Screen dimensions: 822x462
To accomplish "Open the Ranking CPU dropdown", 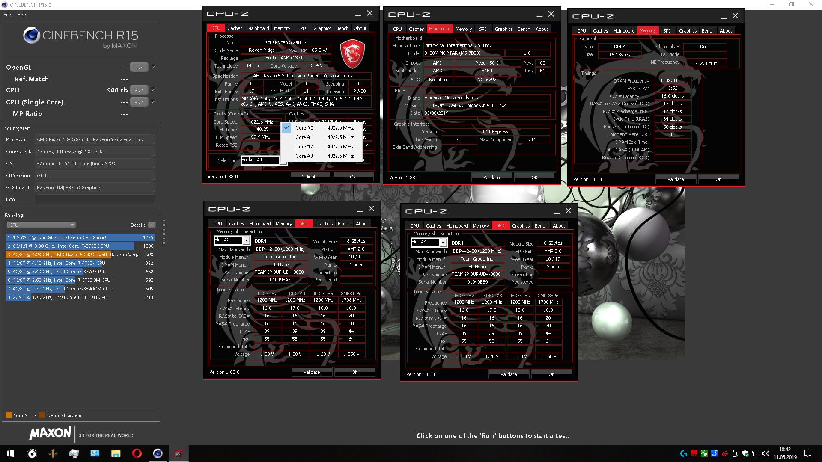I will pyautogui.click(x=41, y=225).
